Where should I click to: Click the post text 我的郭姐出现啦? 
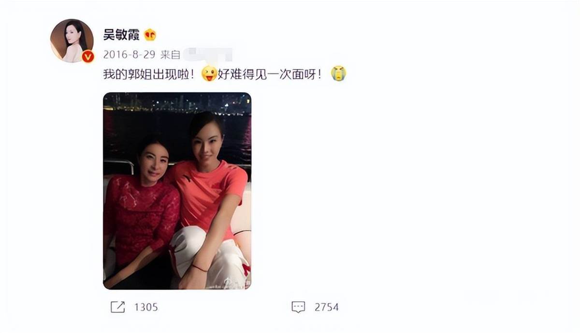[149, 74]
